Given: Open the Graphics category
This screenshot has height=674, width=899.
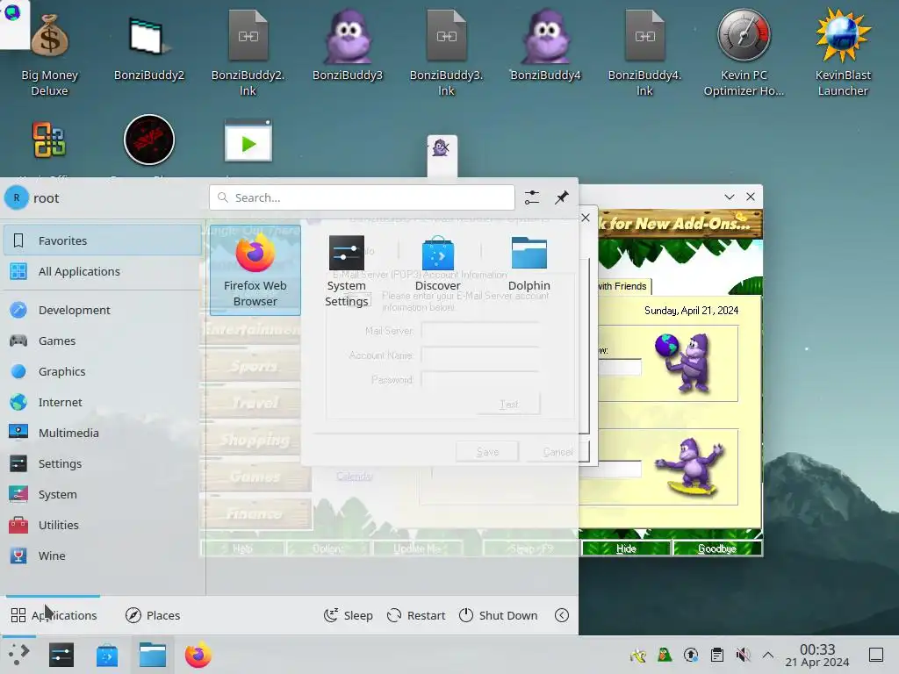Looking at the screenshot, I should pos(103,371).
